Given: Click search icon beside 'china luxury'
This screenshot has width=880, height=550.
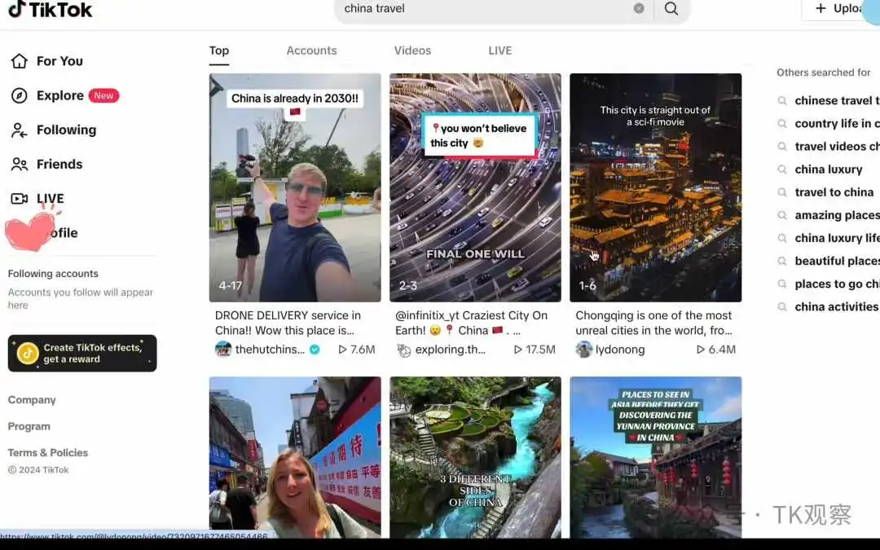Looking at the screenshot, I should click(781, 169).
